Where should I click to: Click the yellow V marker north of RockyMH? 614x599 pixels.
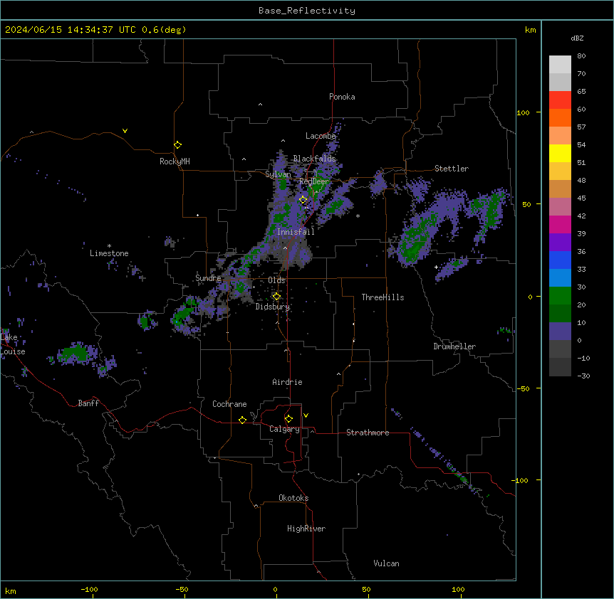[x=125, y=131]
